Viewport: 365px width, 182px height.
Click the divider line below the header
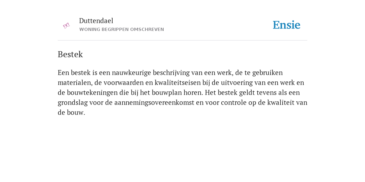pos(182,41)
